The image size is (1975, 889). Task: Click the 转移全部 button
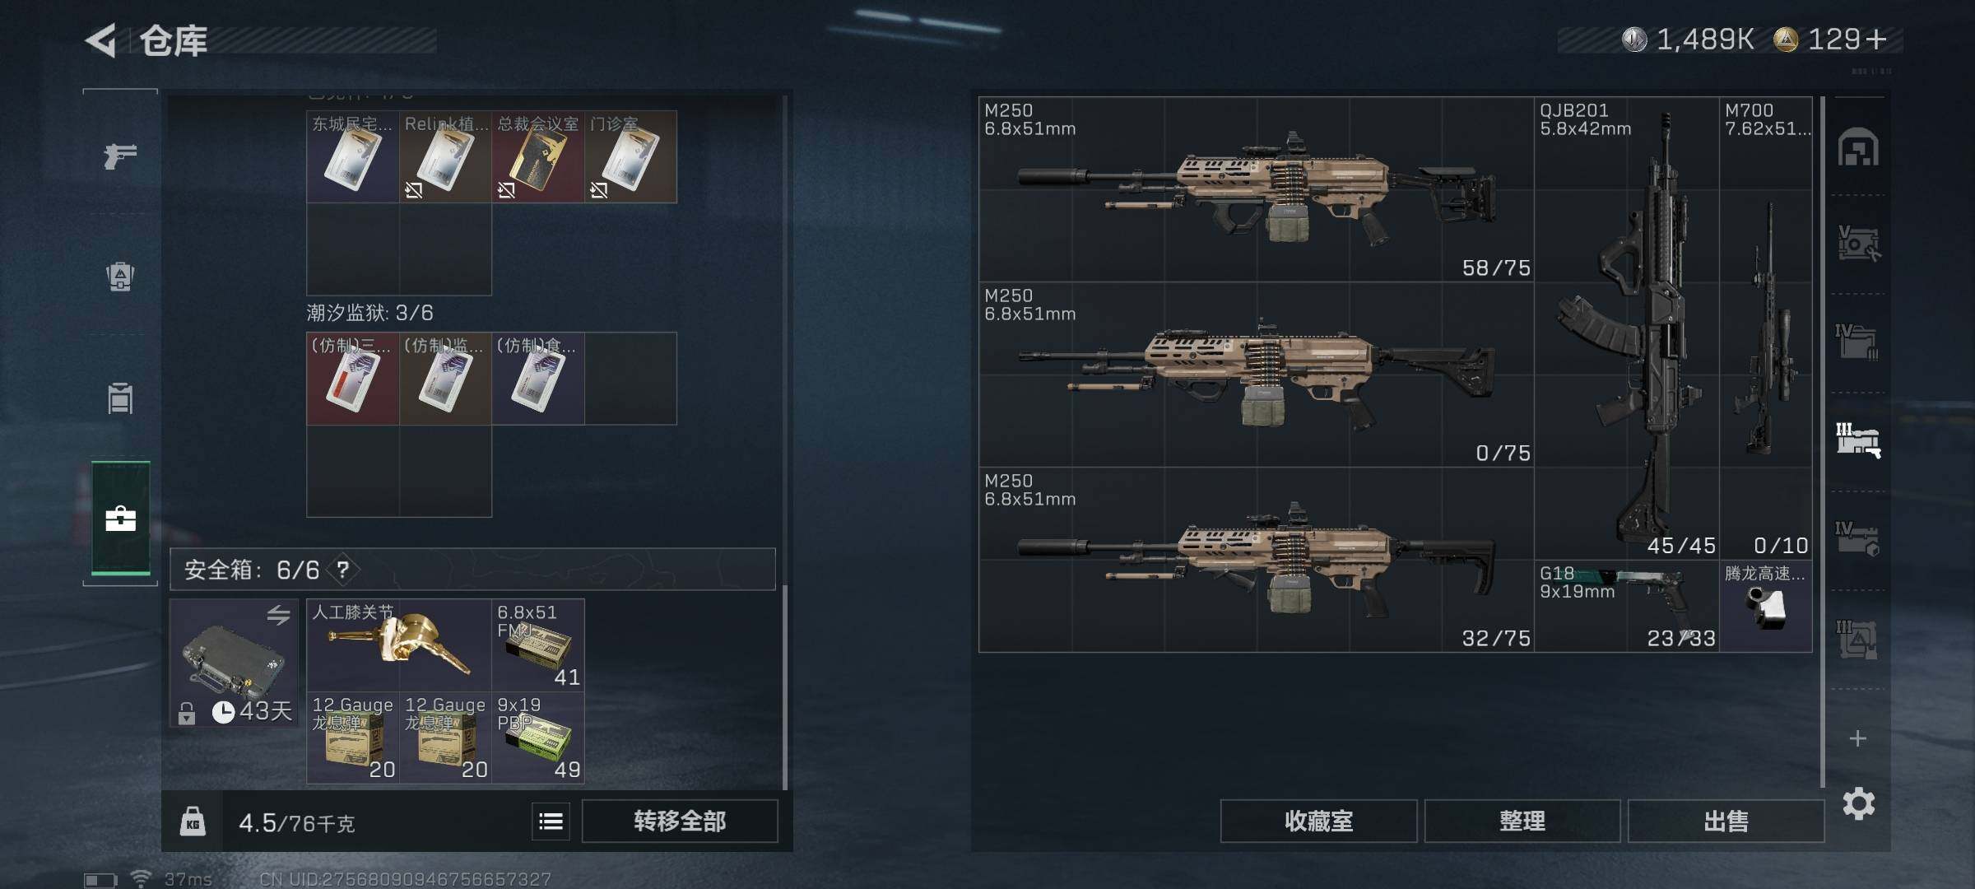click(680, 822)
